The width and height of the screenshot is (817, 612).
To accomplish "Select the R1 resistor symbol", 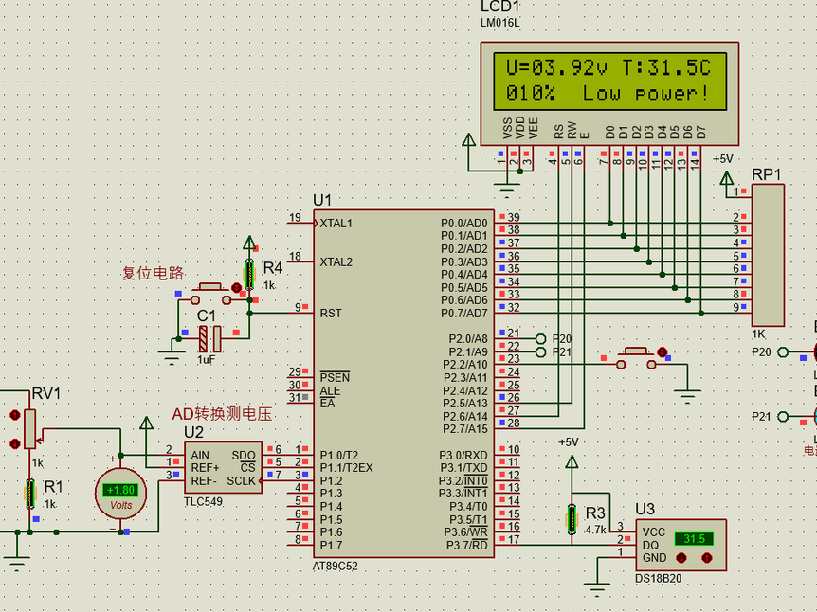I will click(x=30, y=494).
